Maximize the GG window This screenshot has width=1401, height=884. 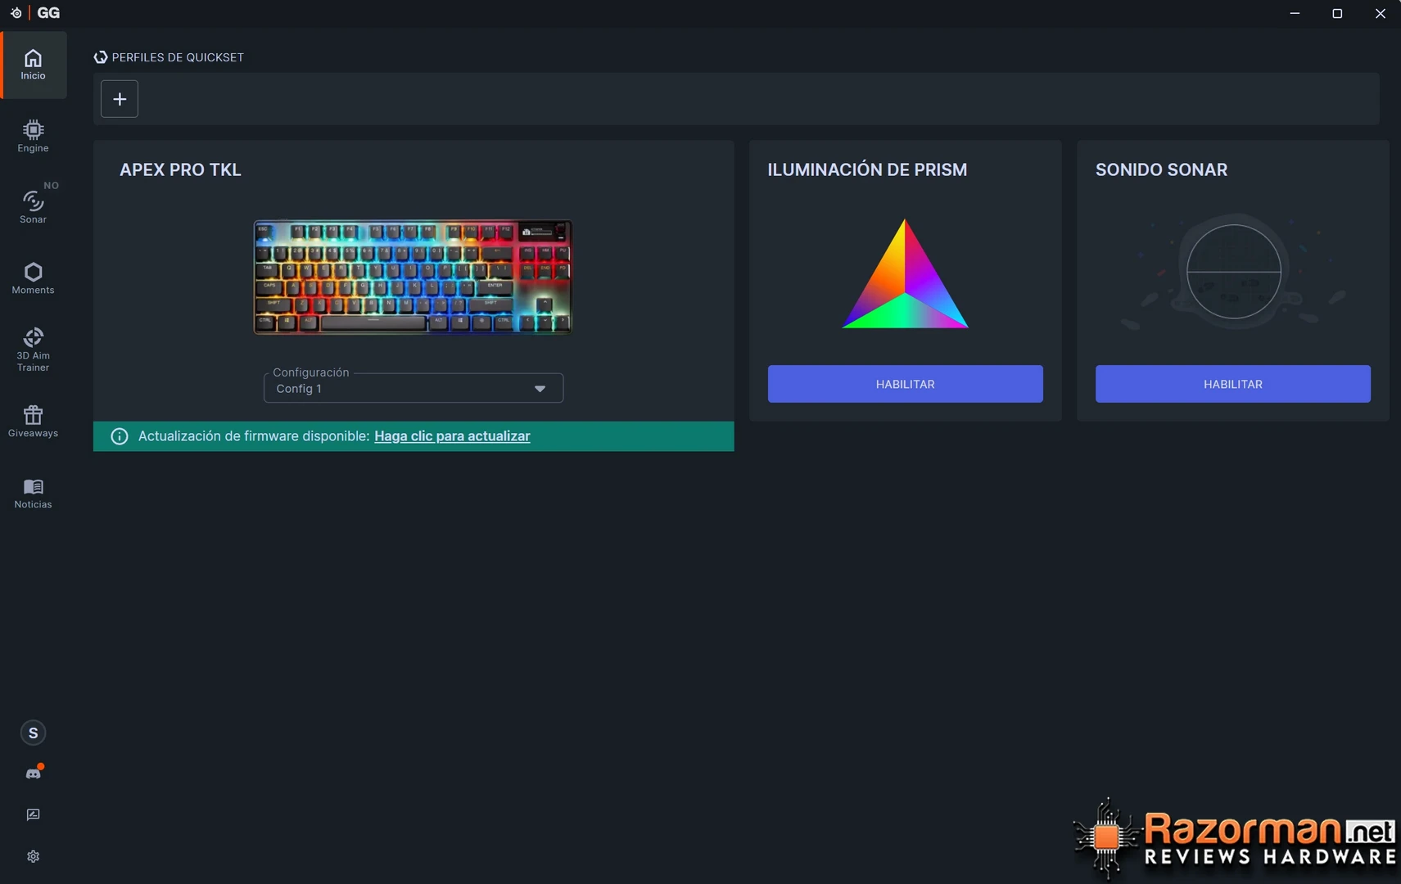coord(1337,13)
